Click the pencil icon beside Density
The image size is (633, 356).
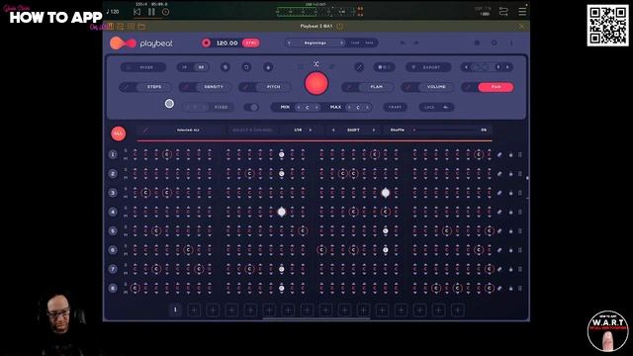(187, 87)
